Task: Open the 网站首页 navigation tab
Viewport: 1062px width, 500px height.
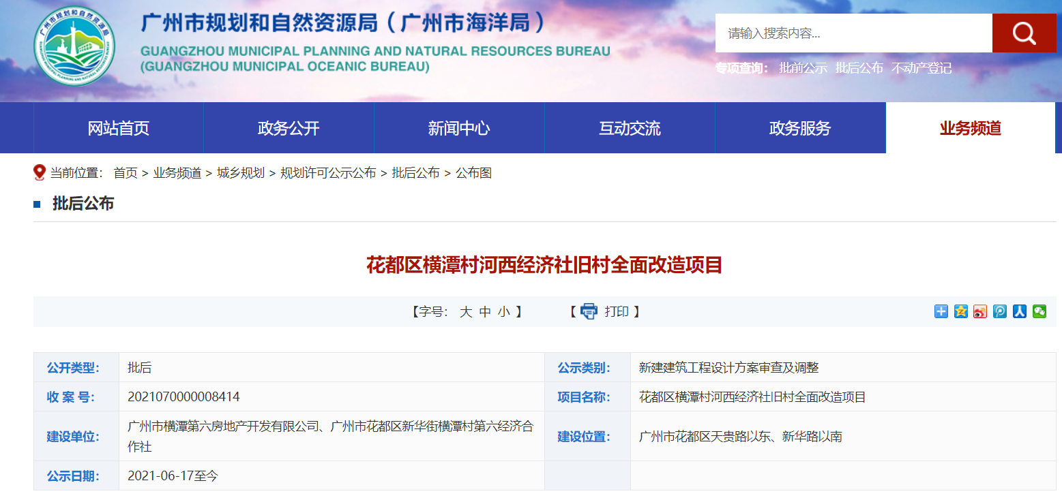Action: point(119,128)
